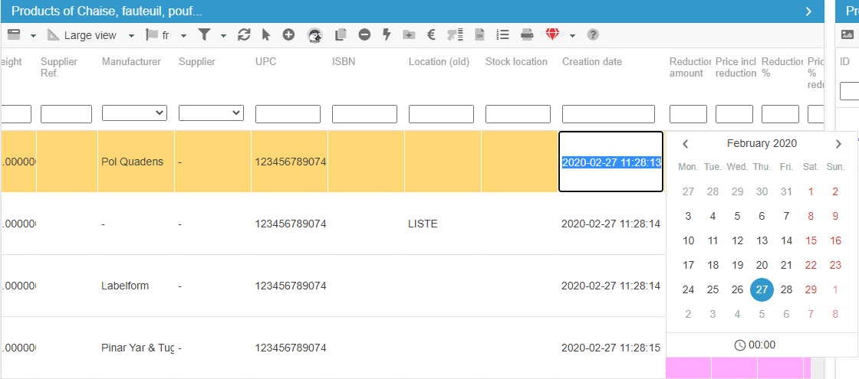Go to previous month in calendar

tap(686, 143)
